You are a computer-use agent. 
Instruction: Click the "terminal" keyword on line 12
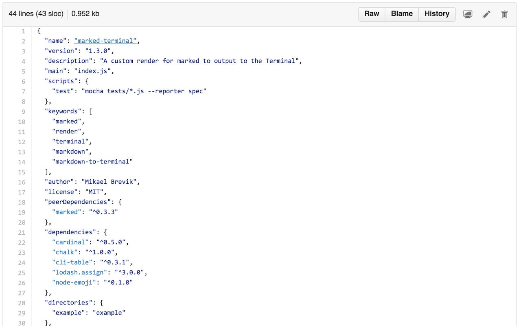click(x=70, y=142)
